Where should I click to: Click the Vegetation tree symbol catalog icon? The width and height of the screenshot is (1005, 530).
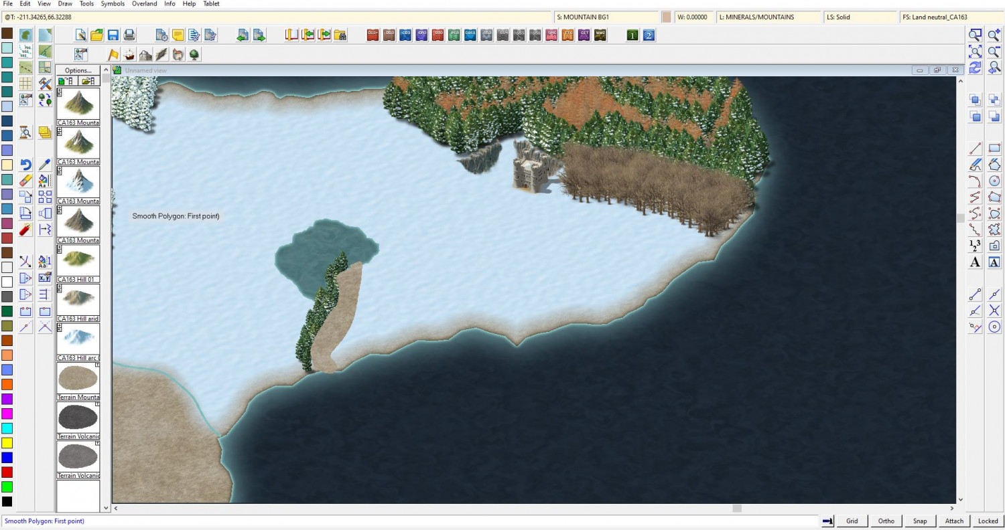[194, 55]
